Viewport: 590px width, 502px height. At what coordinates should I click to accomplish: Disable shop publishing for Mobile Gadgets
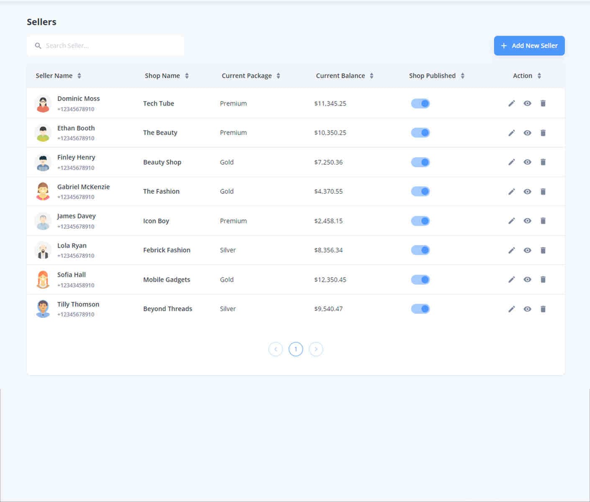click(x=420, y=279)
